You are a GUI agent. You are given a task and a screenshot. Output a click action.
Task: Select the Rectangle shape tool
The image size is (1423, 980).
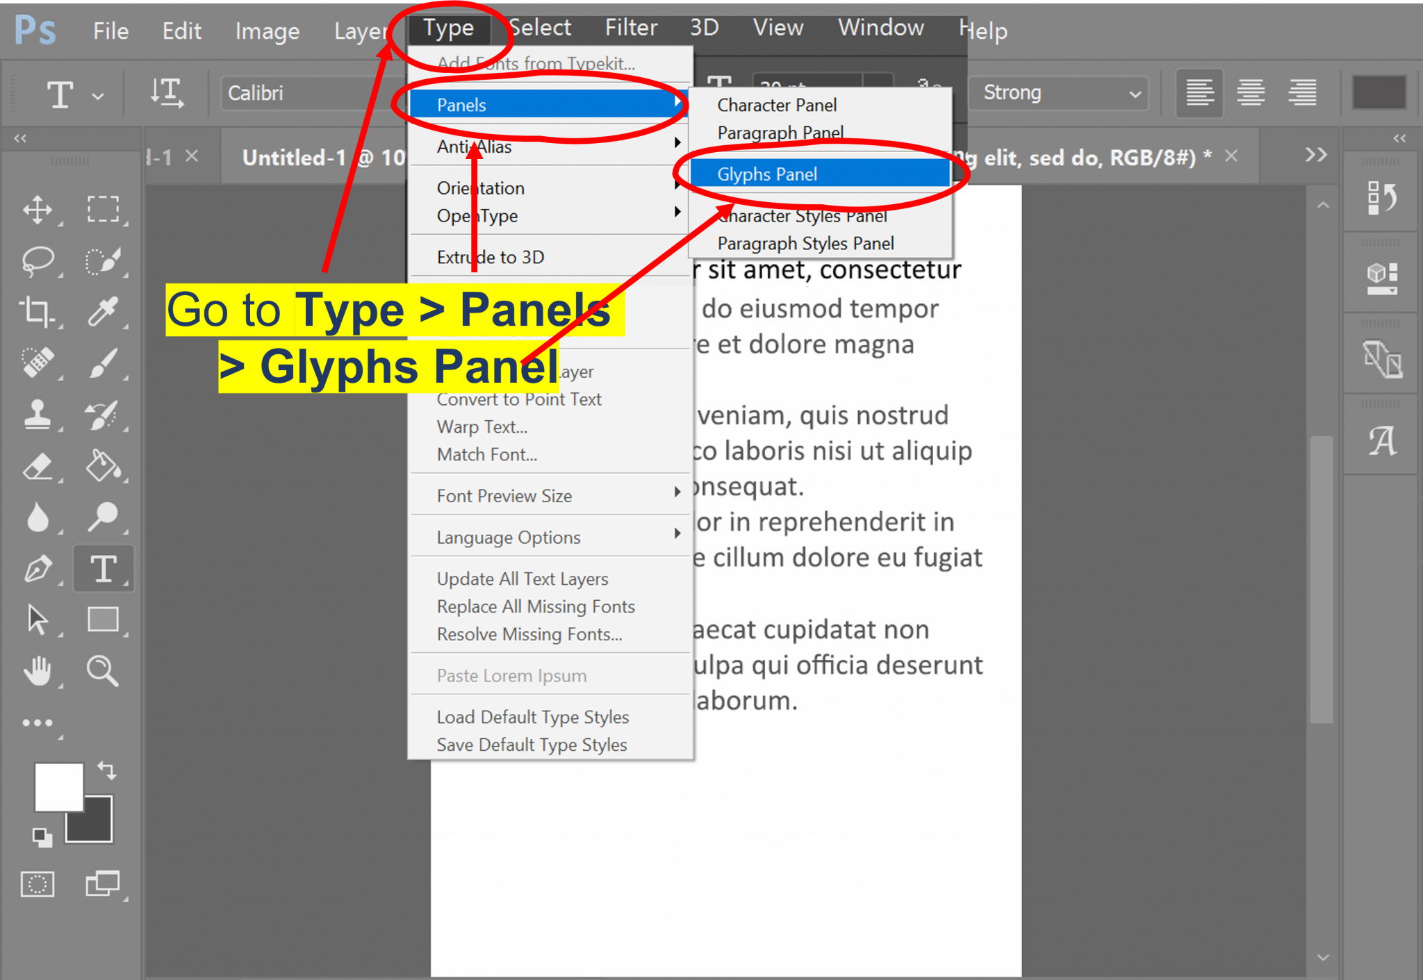point(103,620)
